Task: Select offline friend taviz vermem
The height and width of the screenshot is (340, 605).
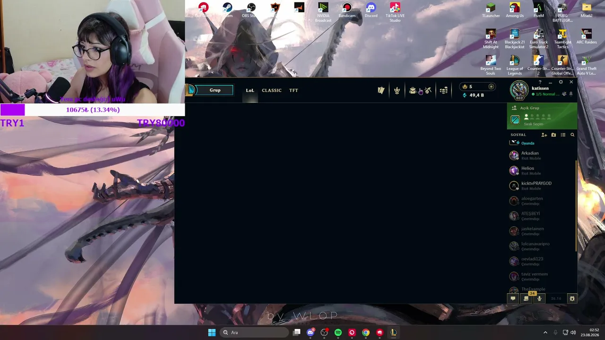Action: (542, 276)
